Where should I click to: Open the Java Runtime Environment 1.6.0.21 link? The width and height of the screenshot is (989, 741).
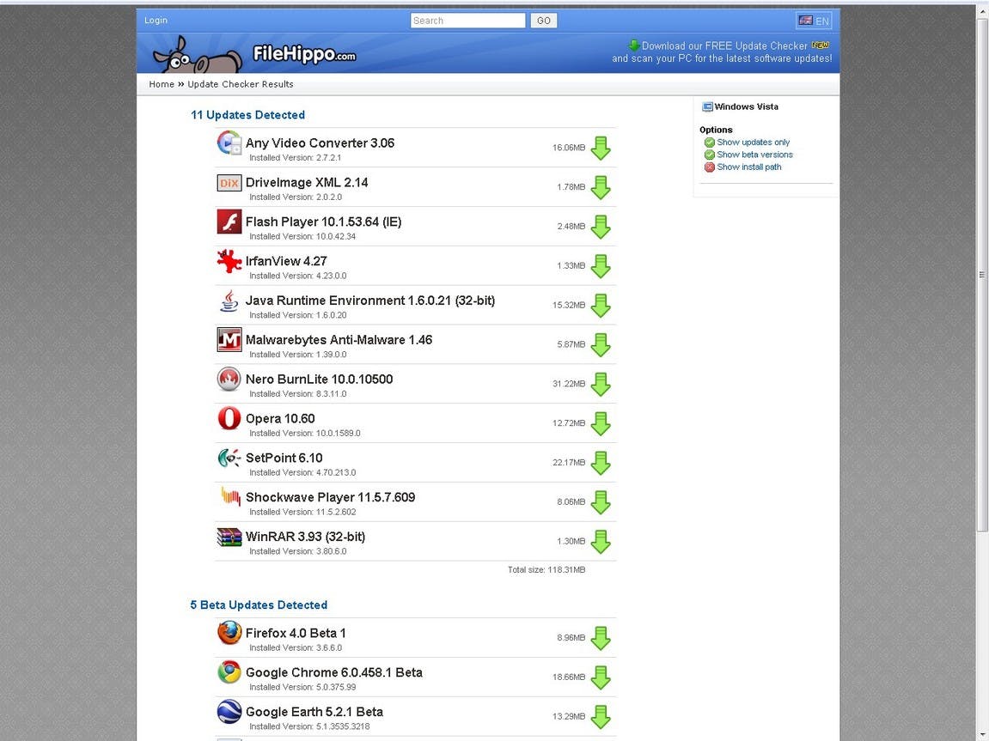click(x=369, y=301)
